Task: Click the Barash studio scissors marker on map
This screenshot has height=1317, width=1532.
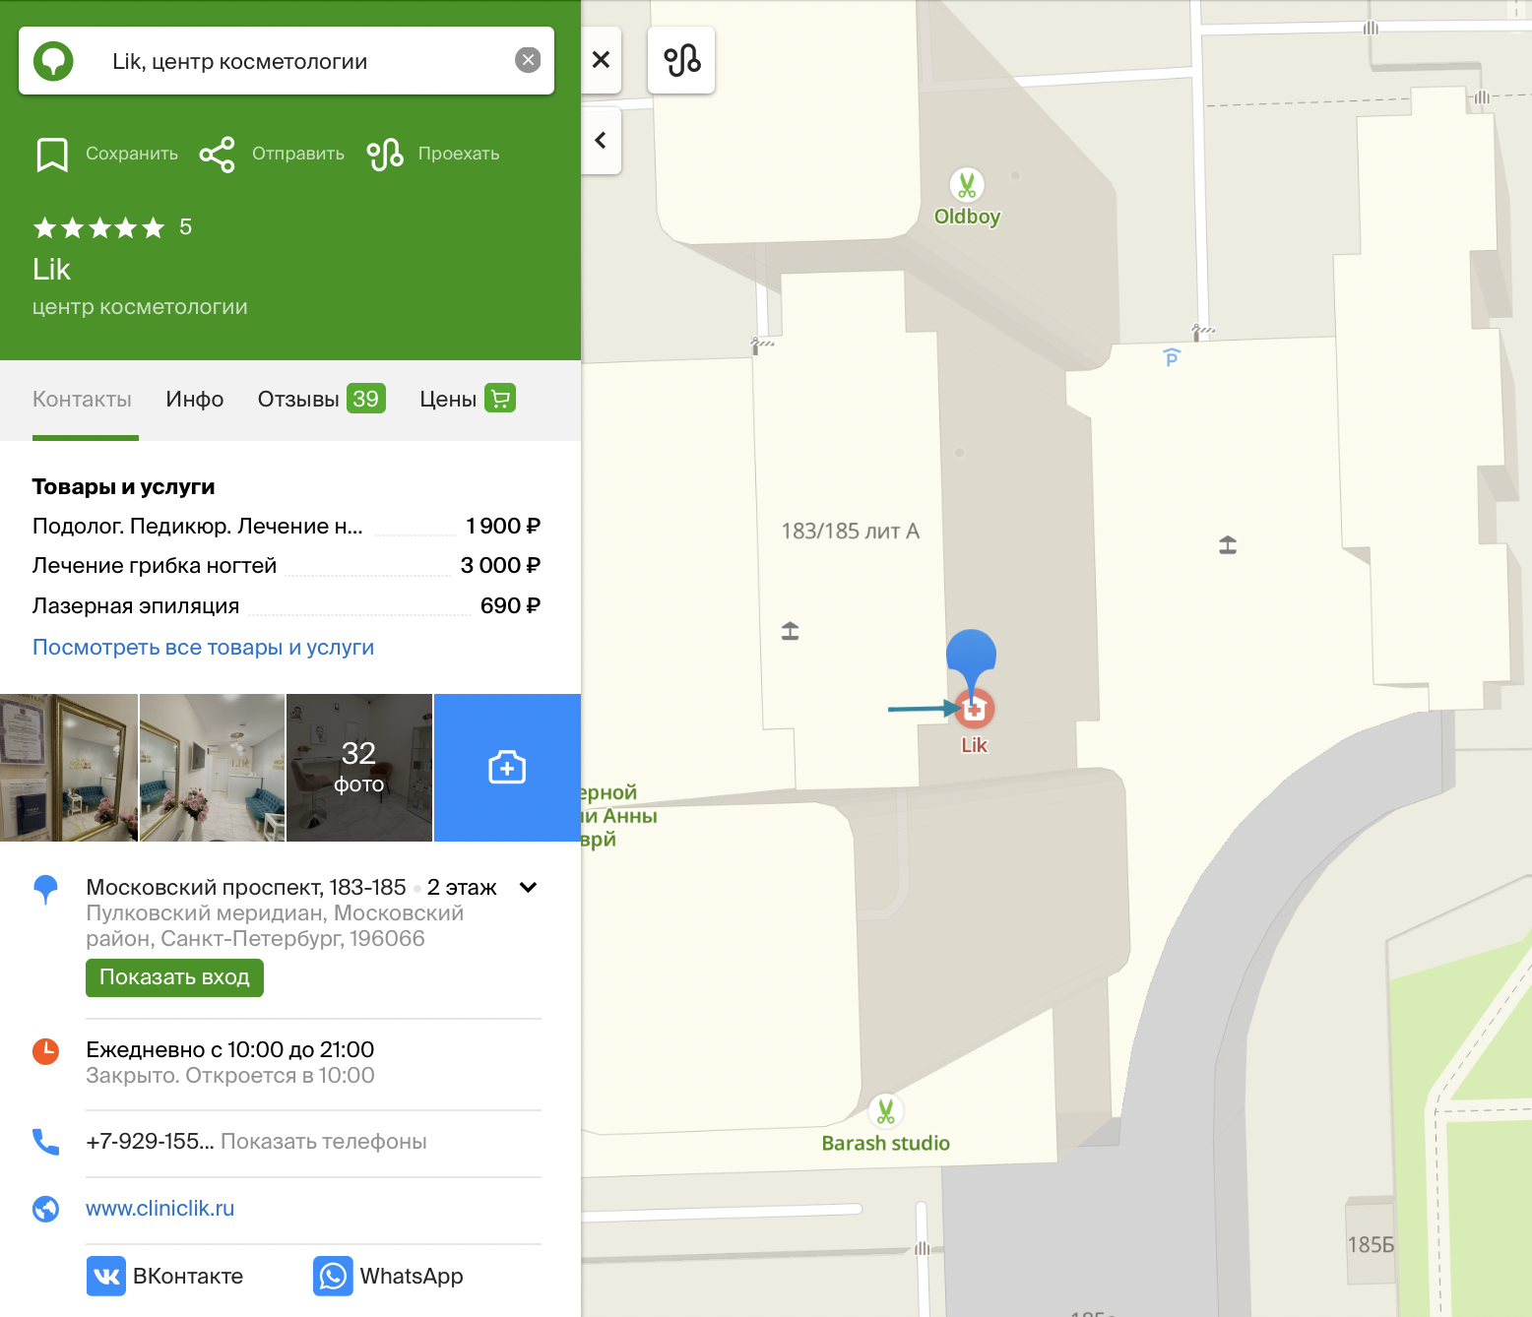Action: pyautogui.click(x=885, y=1111)
